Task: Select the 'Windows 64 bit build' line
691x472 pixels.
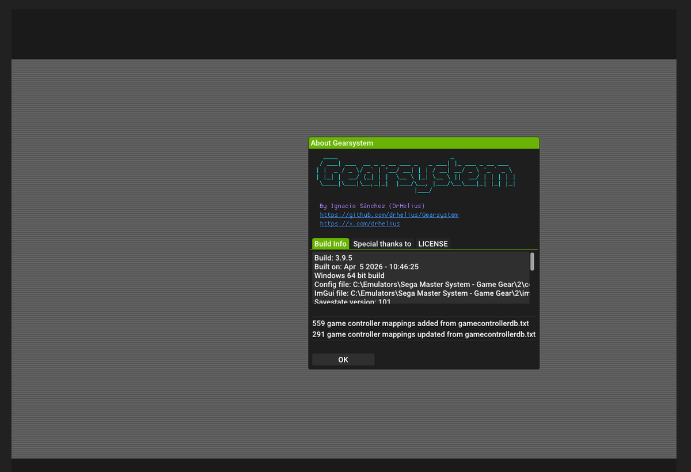Action: (x=350, y=275)
